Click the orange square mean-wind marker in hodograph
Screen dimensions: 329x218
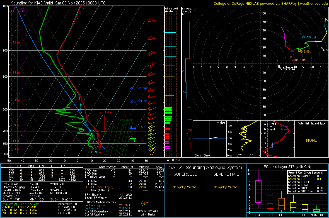coord(299,50)
